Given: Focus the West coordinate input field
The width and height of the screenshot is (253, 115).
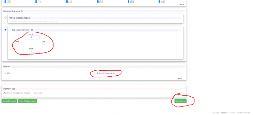Looking at the screenshot, I should [x=21, y=44].
